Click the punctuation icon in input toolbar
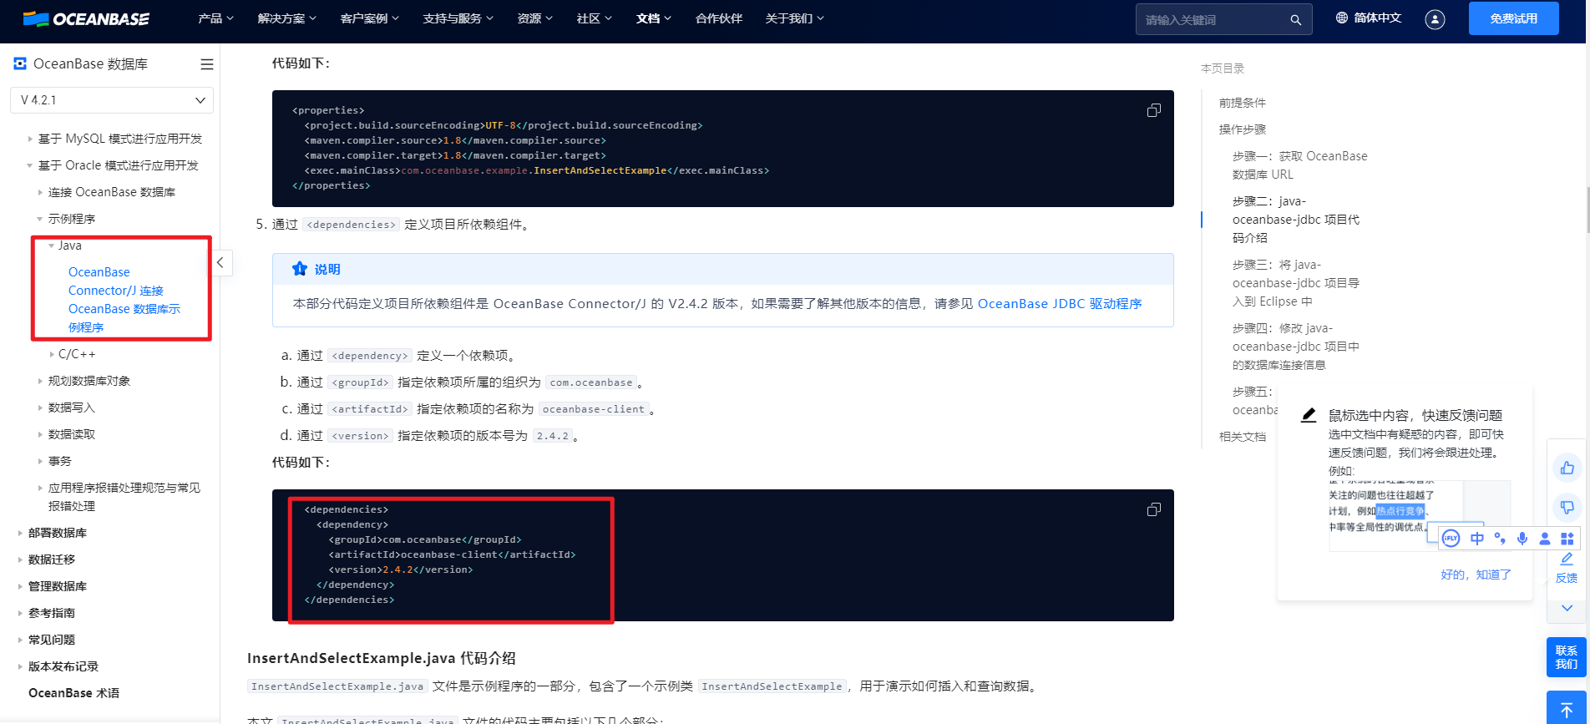This screenshot has width=1590, height=724. [x=1500, y=539]
